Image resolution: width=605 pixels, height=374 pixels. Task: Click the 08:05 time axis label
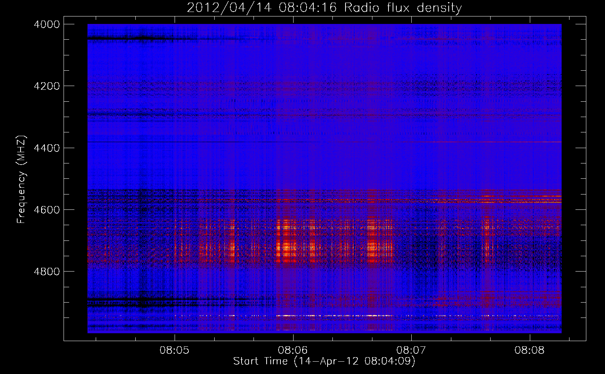(175, 350)
